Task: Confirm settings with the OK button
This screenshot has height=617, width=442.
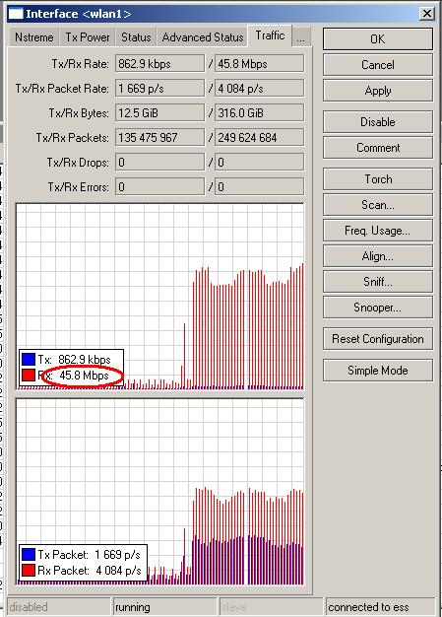Action: [x=378, y=39]
